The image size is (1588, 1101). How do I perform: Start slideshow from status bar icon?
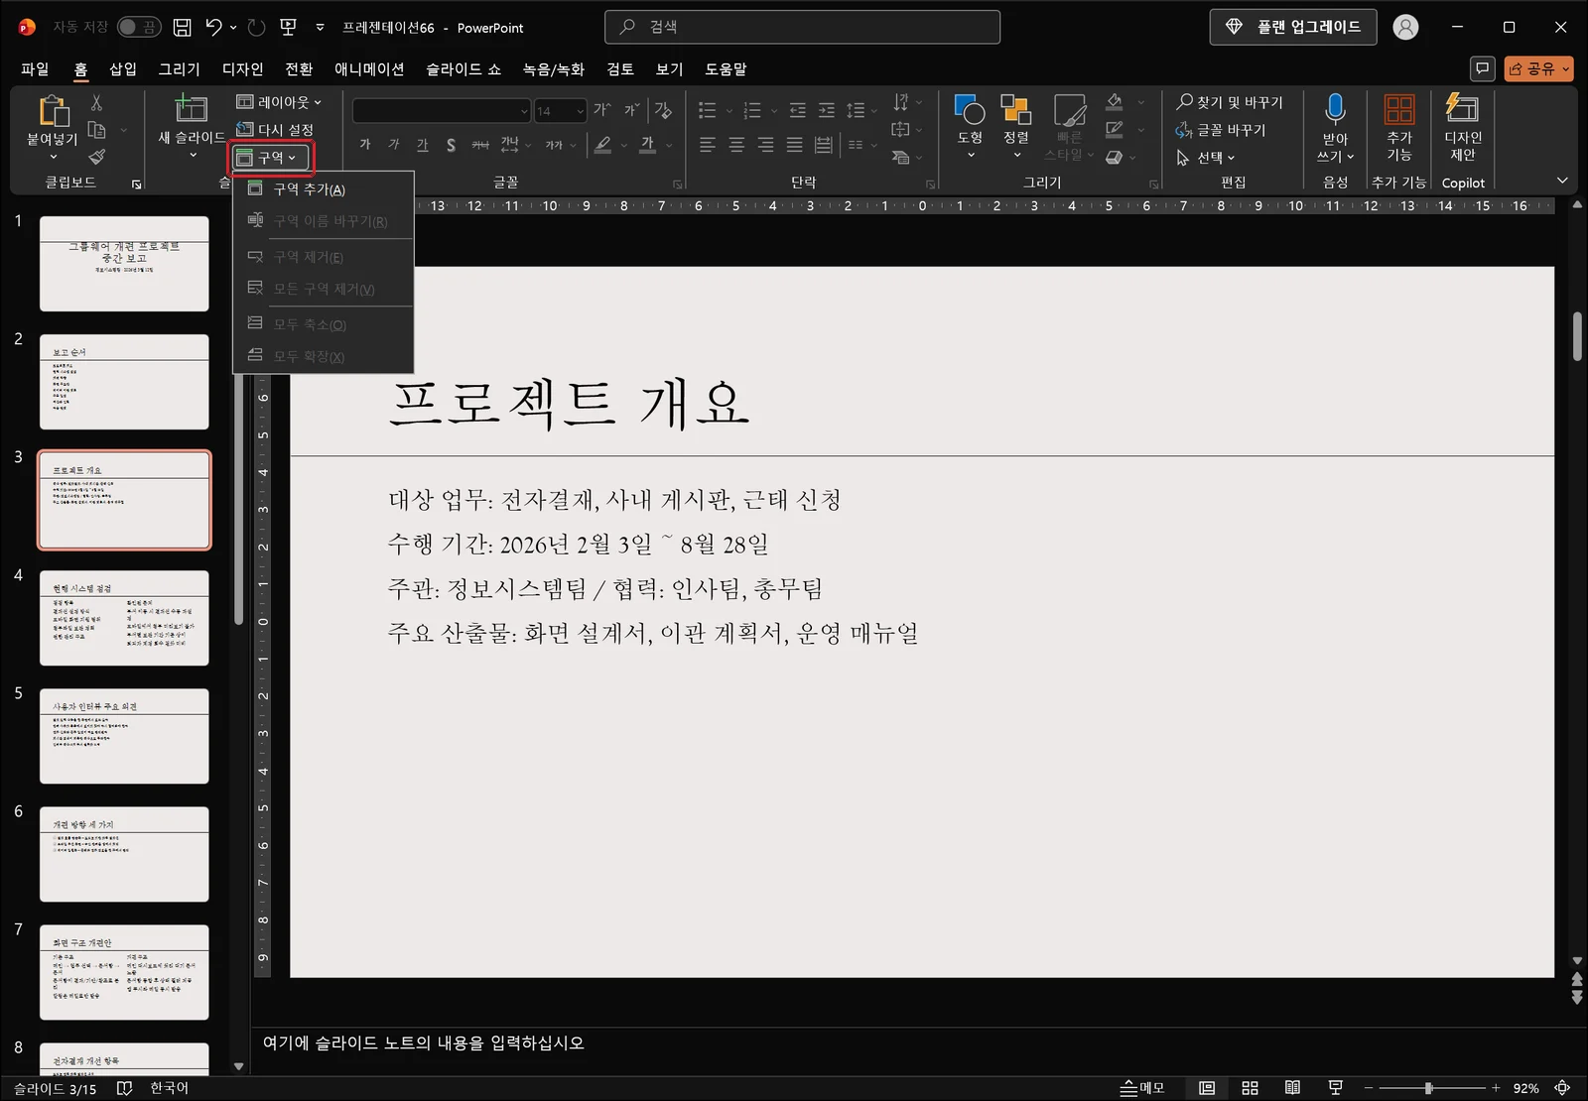(x=1336, y=1088)
